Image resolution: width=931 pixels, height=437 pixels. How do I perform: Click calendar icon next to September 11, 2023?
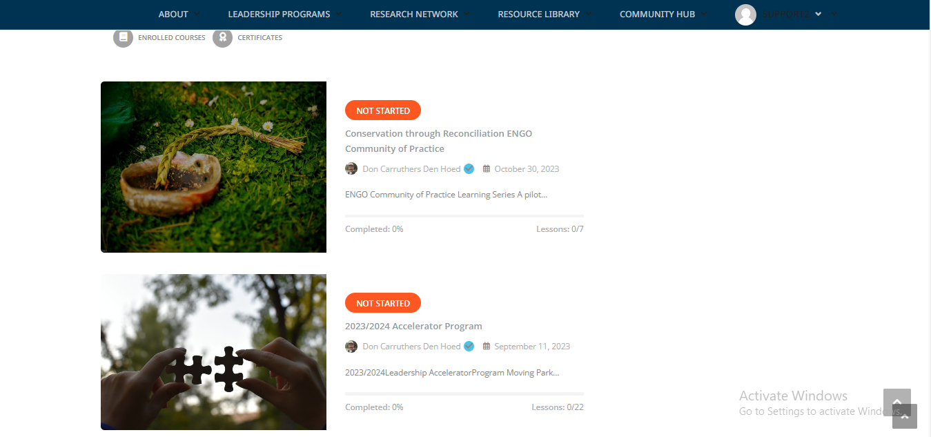click(487, 347)
